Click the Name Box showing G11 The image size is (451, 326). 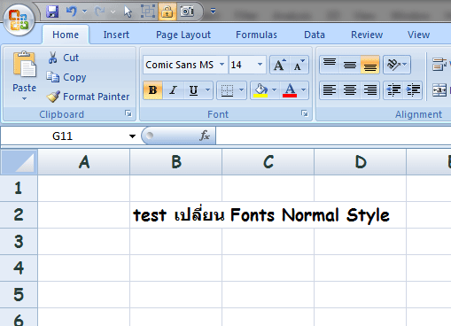coord(63,136)
